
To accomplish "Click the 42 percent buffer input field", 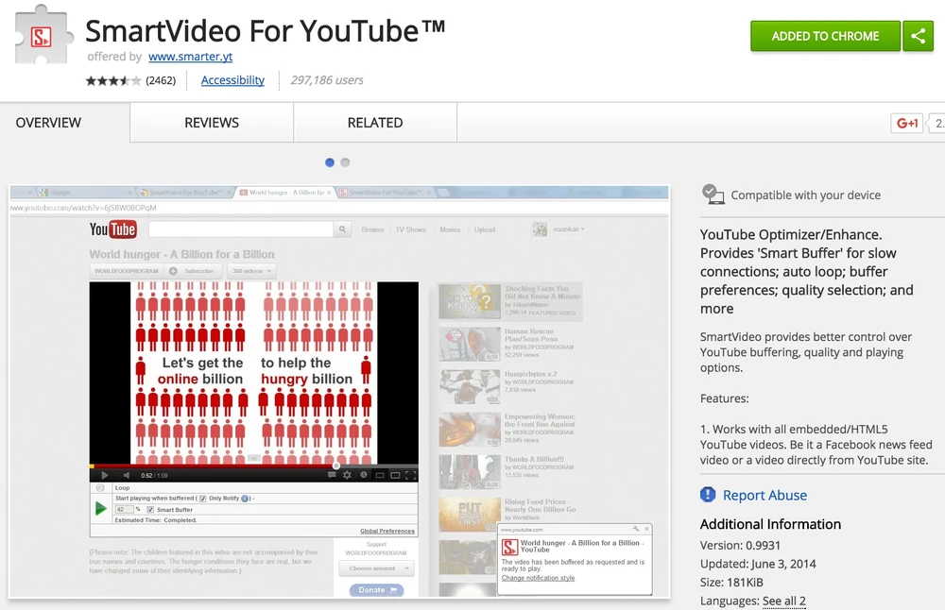I will point(123,509).
